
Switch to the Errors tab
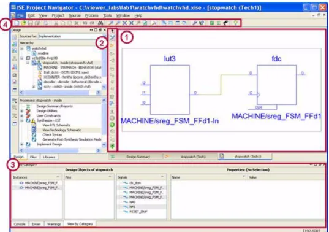[x=36, y=224]
